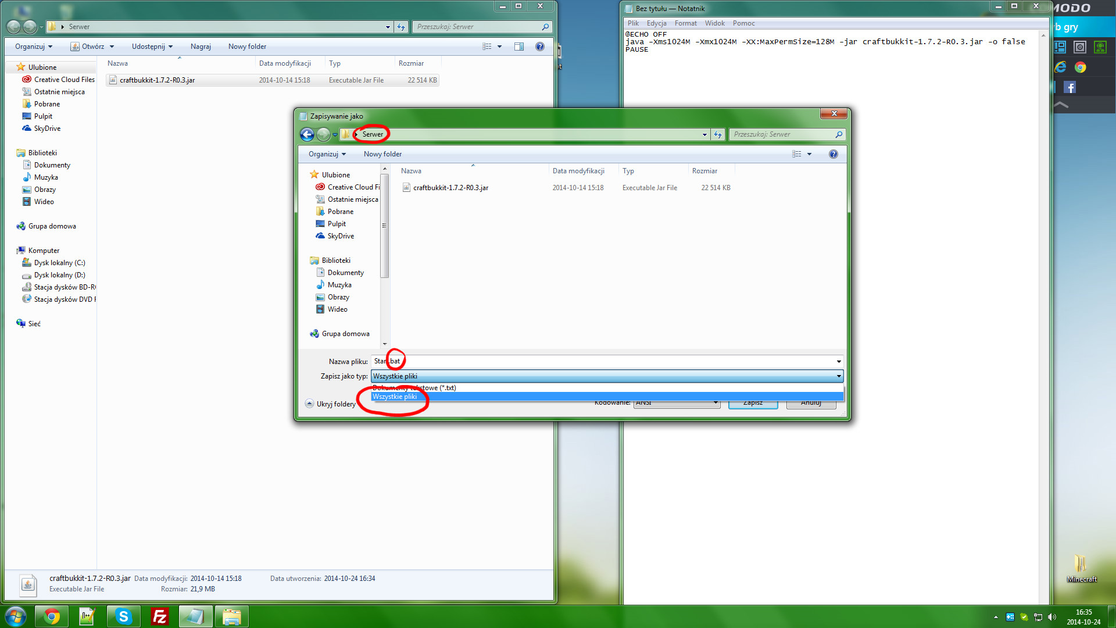Open Grupa domowa in the dialog sidebar
This screenshot has height=628, width=1116.
click(340, 334)
